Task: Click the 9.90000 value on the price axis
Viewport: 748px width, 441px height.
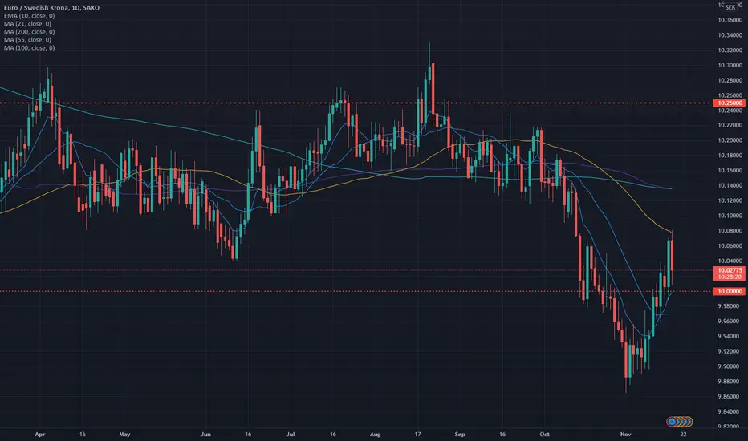Action: tap(730, 366)
